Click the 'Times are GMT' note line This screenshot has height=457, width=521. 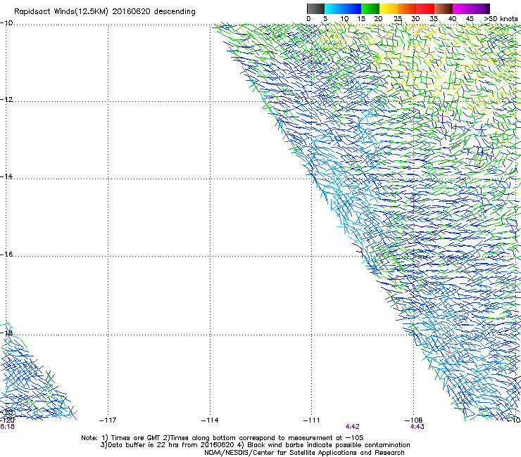[x=222, y=438]
